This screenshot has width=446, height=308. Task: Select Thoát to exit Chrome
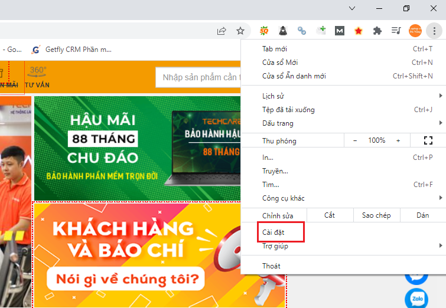click(343, 266)
